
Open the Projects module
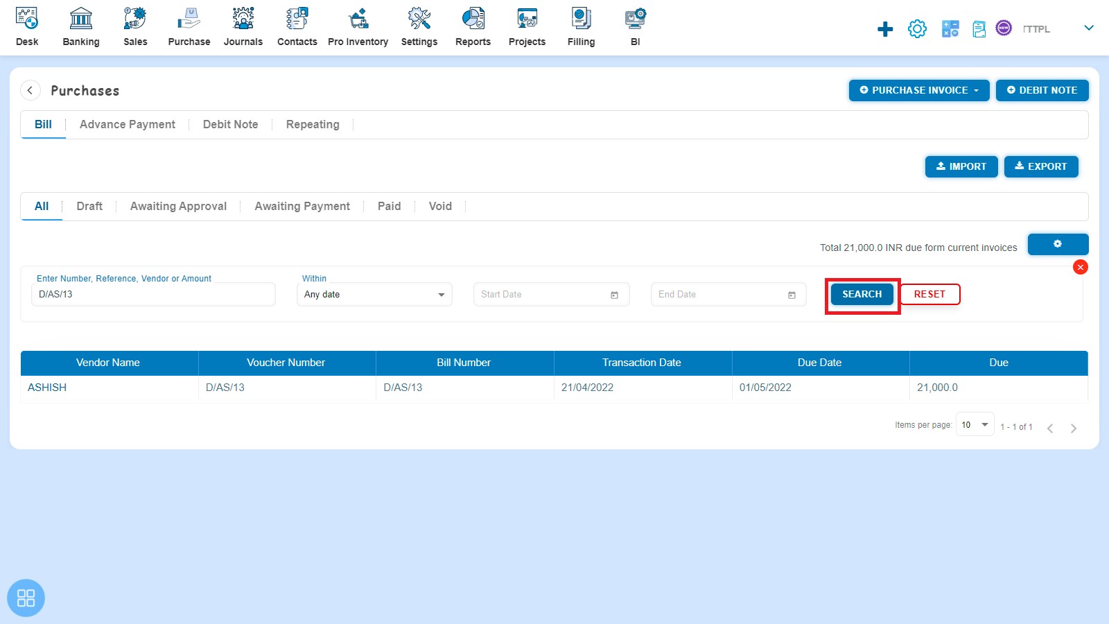(527, 27)
